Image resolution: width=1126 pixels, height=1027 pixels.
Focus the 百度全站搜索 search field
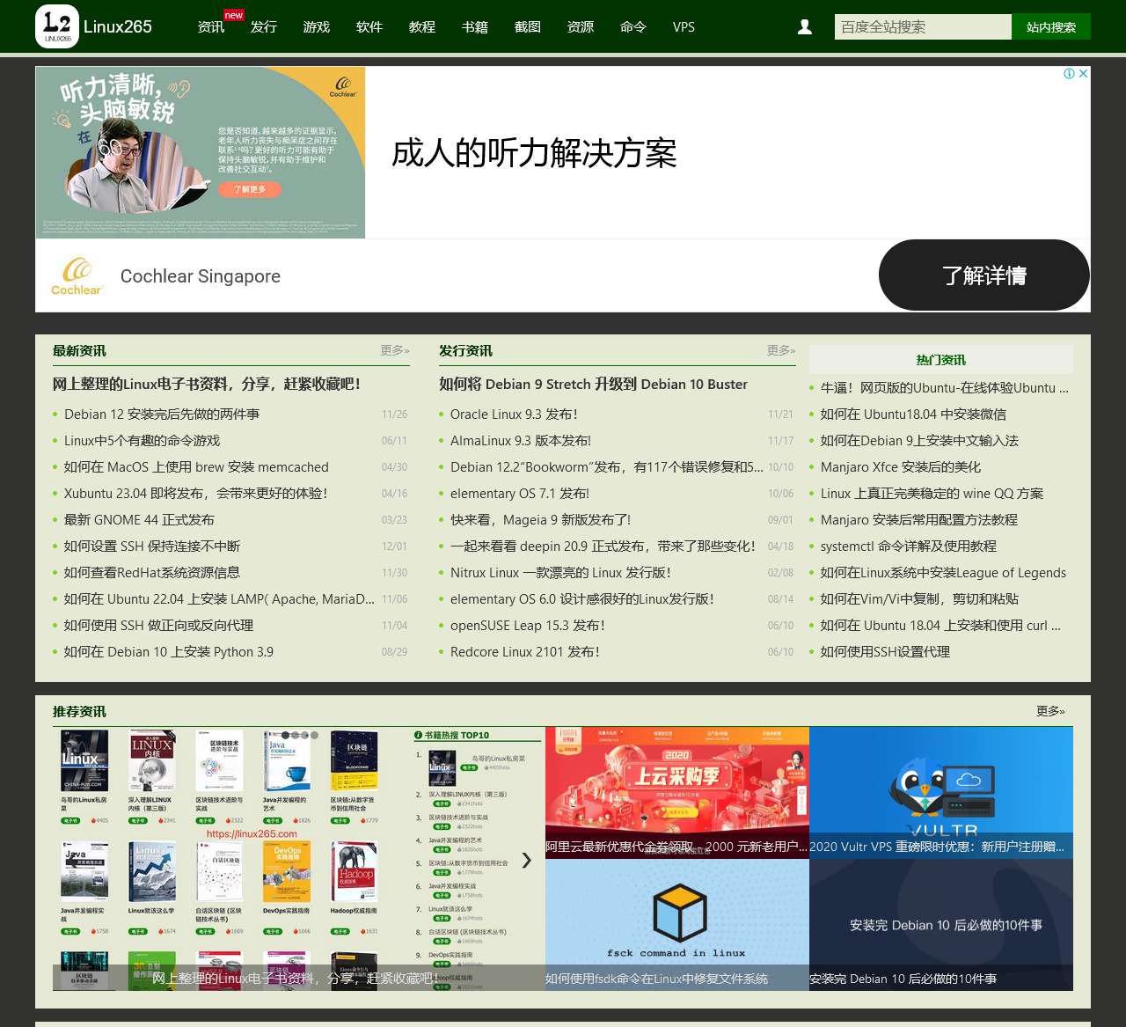pos(922,27)
